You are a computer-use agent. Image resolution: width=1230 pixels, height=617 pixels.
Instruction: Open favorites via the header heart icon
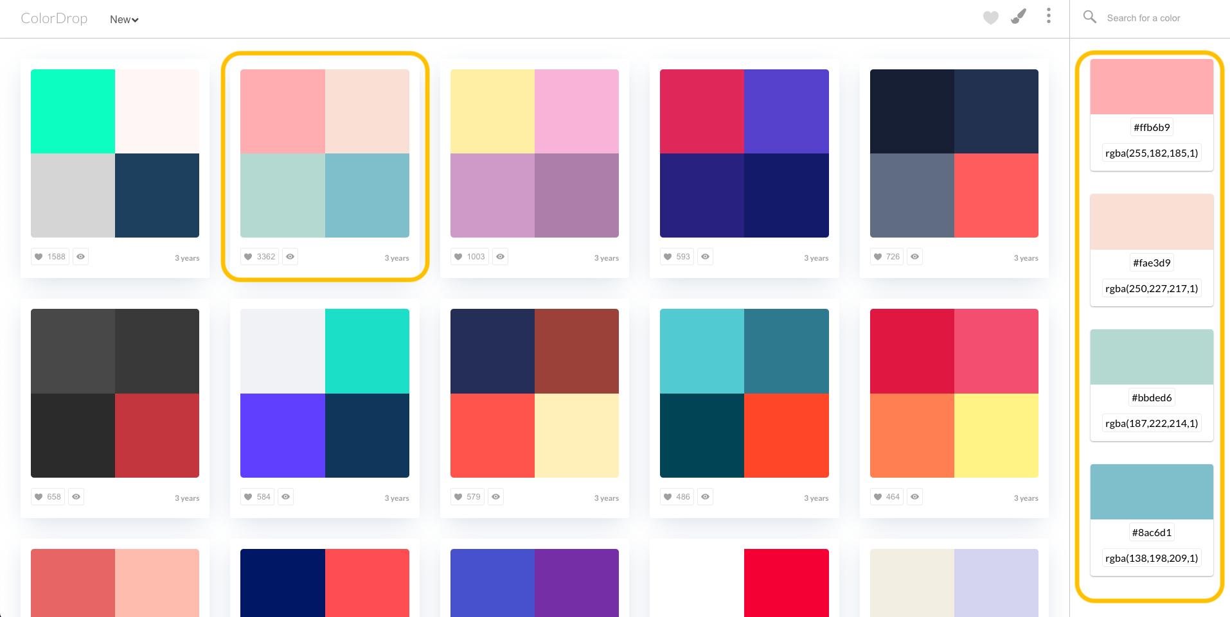coord(990,18)
